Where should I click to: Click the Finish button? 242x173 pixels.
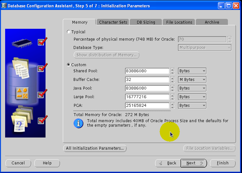[x=223, y=163]
